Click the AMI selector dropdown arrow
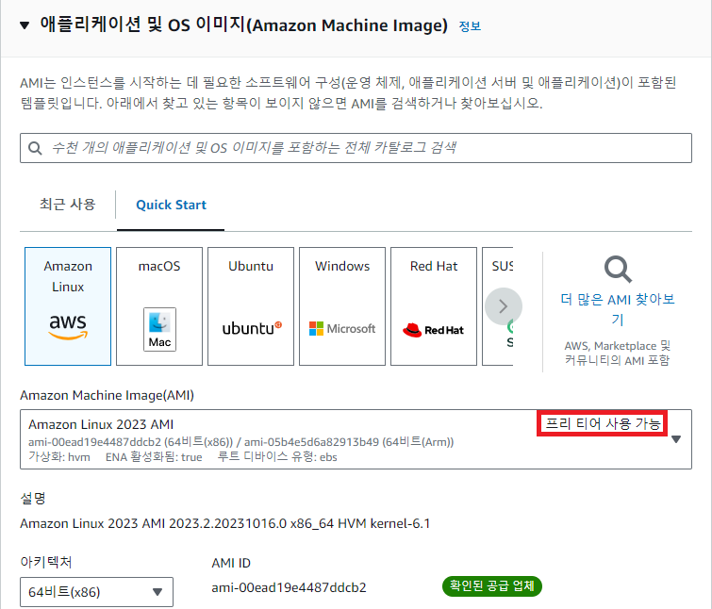The image size is (712, 609). click(676, 439)
